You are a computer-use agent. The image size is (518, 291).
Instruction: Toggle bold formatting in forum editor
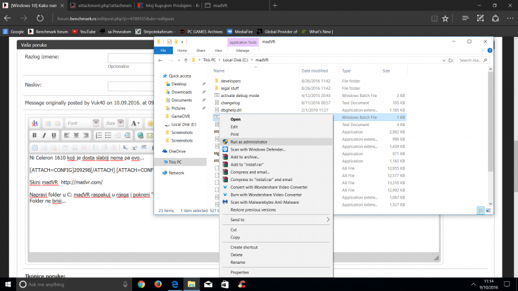pos(34,135)
